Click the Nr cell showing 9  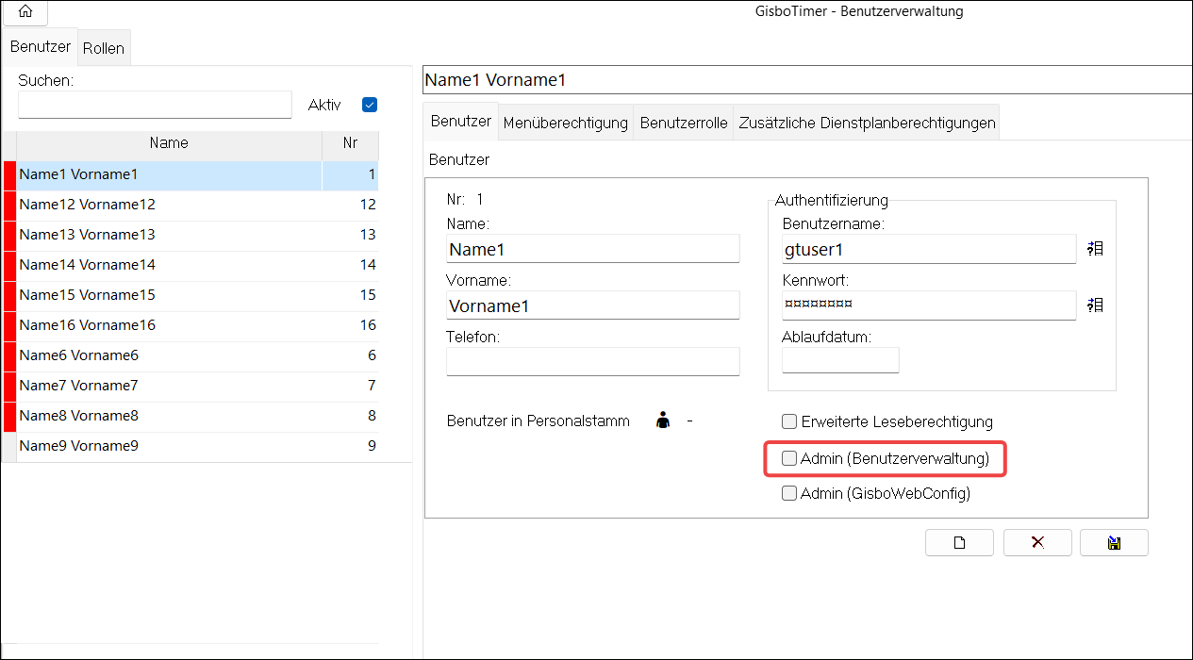coord(350,446)
